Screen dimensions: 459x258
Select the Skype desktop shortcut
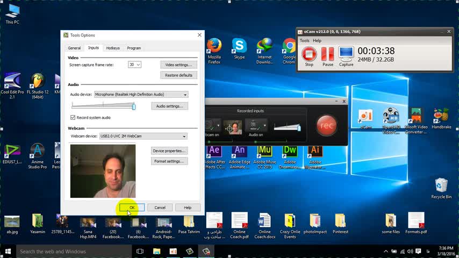click(239, 48)
